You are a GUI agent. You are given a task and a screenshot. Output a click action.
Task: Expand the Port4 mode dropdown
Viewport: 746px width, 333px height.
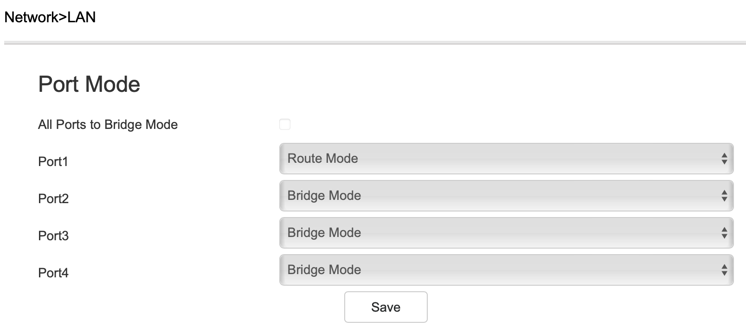(506, 270)
